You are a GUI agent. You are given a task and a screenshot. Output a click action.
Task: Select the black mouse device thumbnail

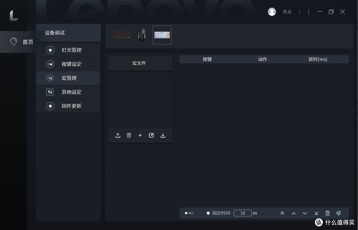click(x=142, y=35)
